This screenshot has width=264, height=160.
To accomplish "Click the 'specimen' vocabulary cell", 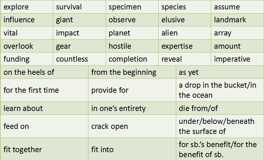I will click(125, 7).
